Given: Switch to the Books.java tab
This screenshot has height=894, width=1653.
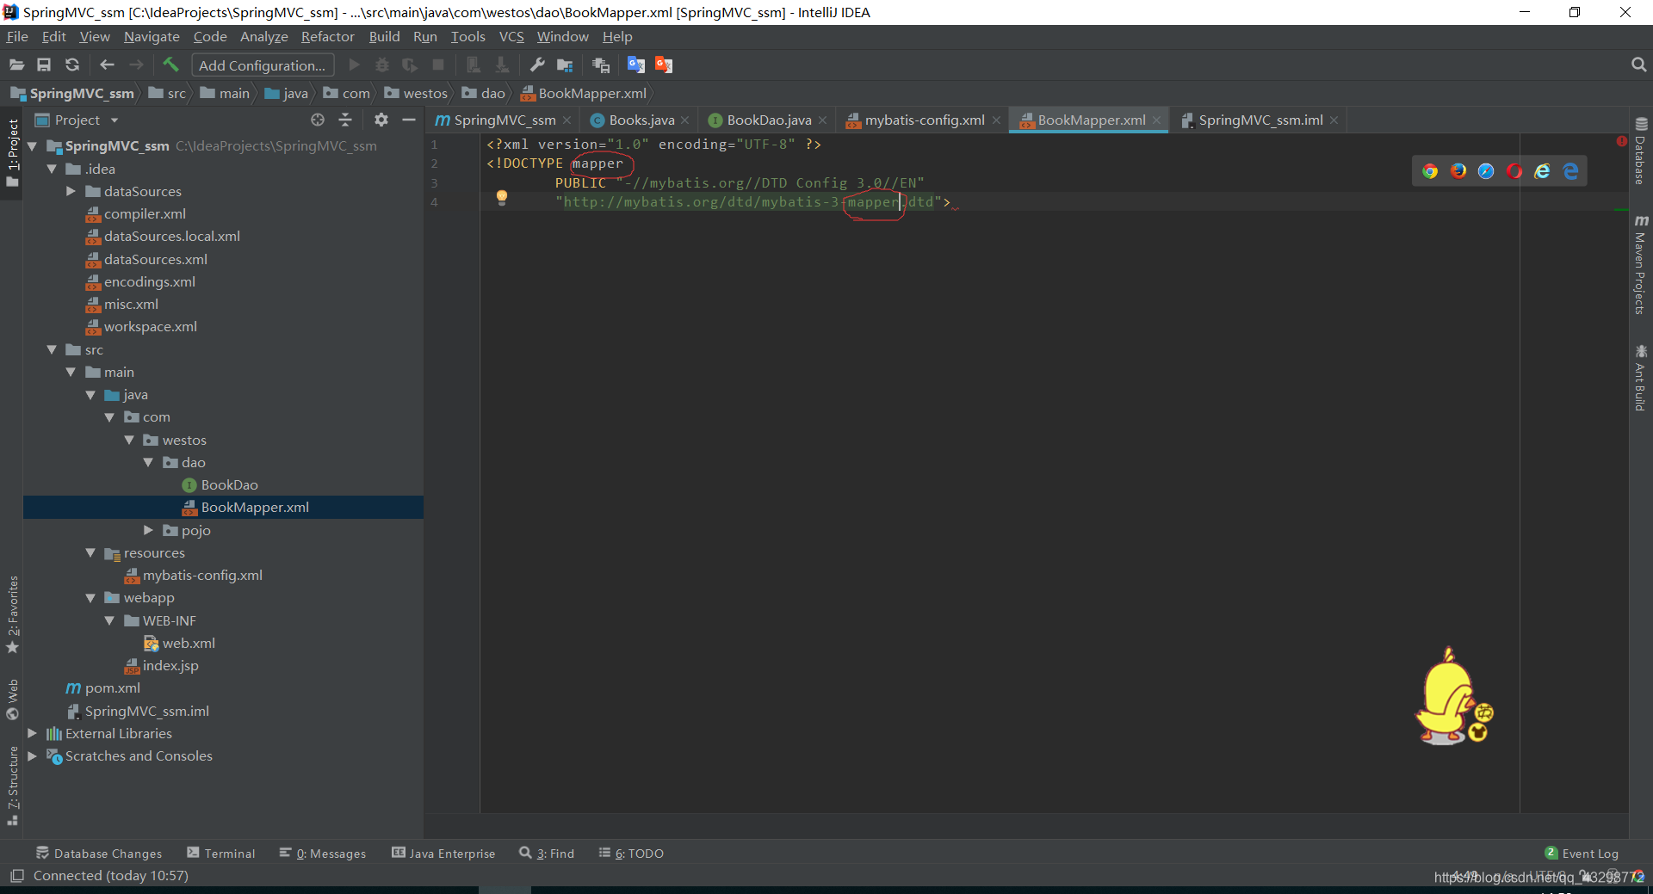Looking at the screenshot, I should (641, 120).
